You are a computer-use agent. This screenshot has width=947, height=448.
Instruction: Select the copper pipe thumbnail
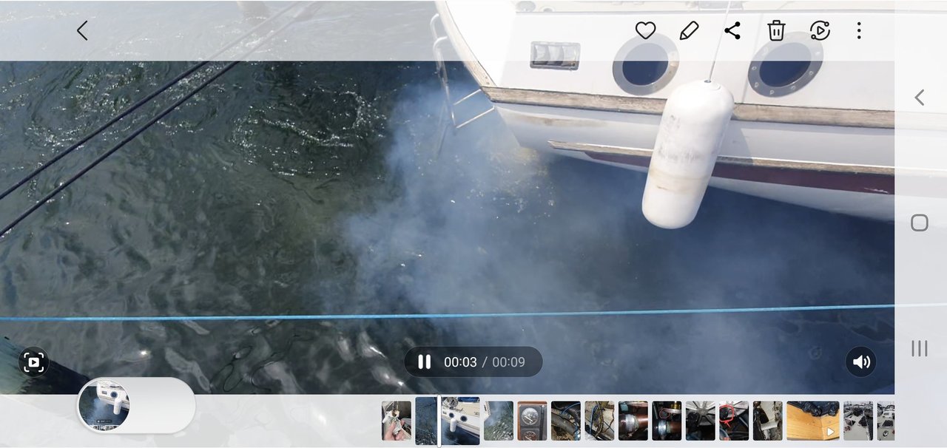pyautogui.click(x=633, y=421)
